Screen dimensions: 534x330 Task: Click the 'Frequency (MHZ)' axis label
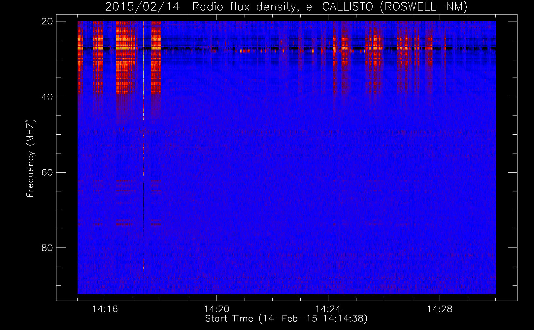[x=30, y=158]
